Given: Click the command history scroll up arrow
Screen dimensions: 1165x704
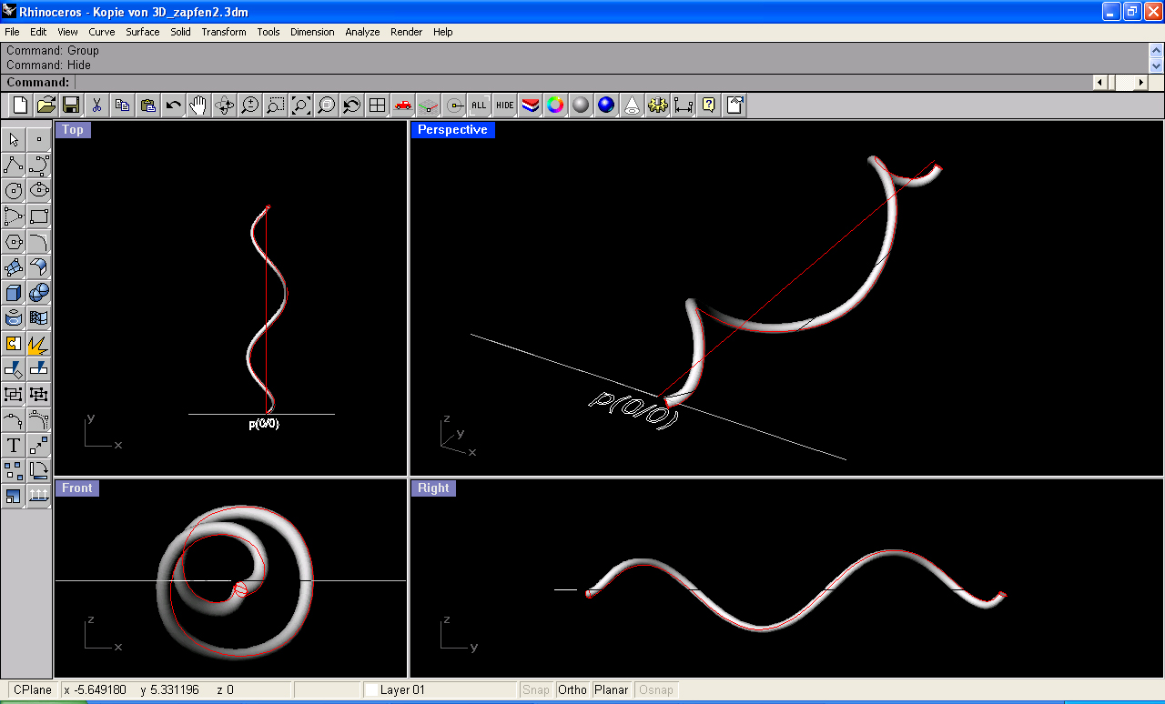Looking at the screenshot, I should [x=1157, y=50].
